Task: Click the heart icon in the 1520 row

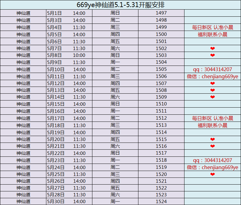Action: tap(212, 174)
